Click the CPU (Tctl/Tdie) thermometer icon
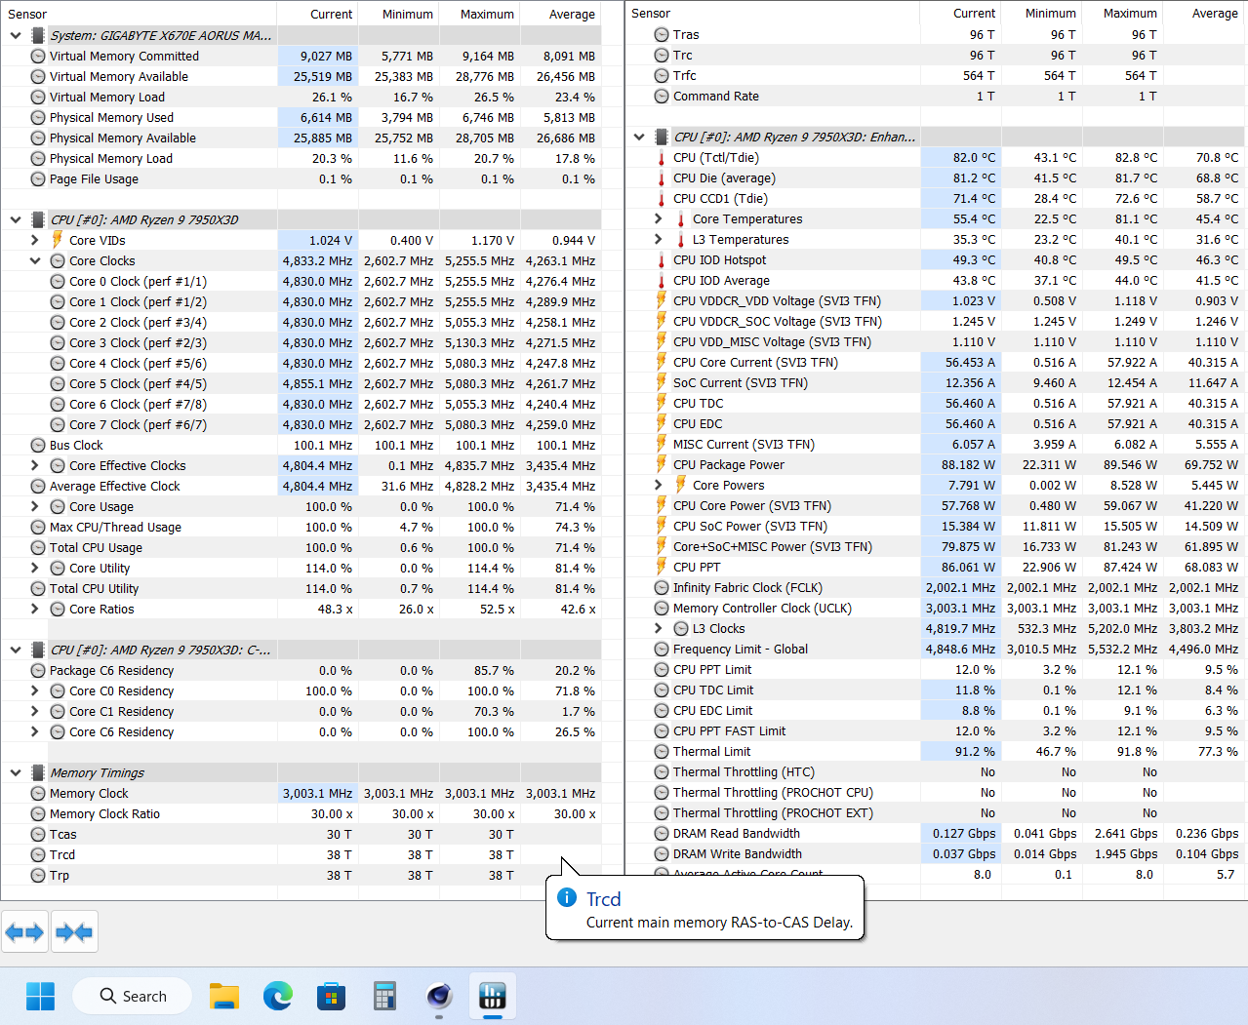The height and width of the screenshot is (1025, 1248). click(661, 158)
